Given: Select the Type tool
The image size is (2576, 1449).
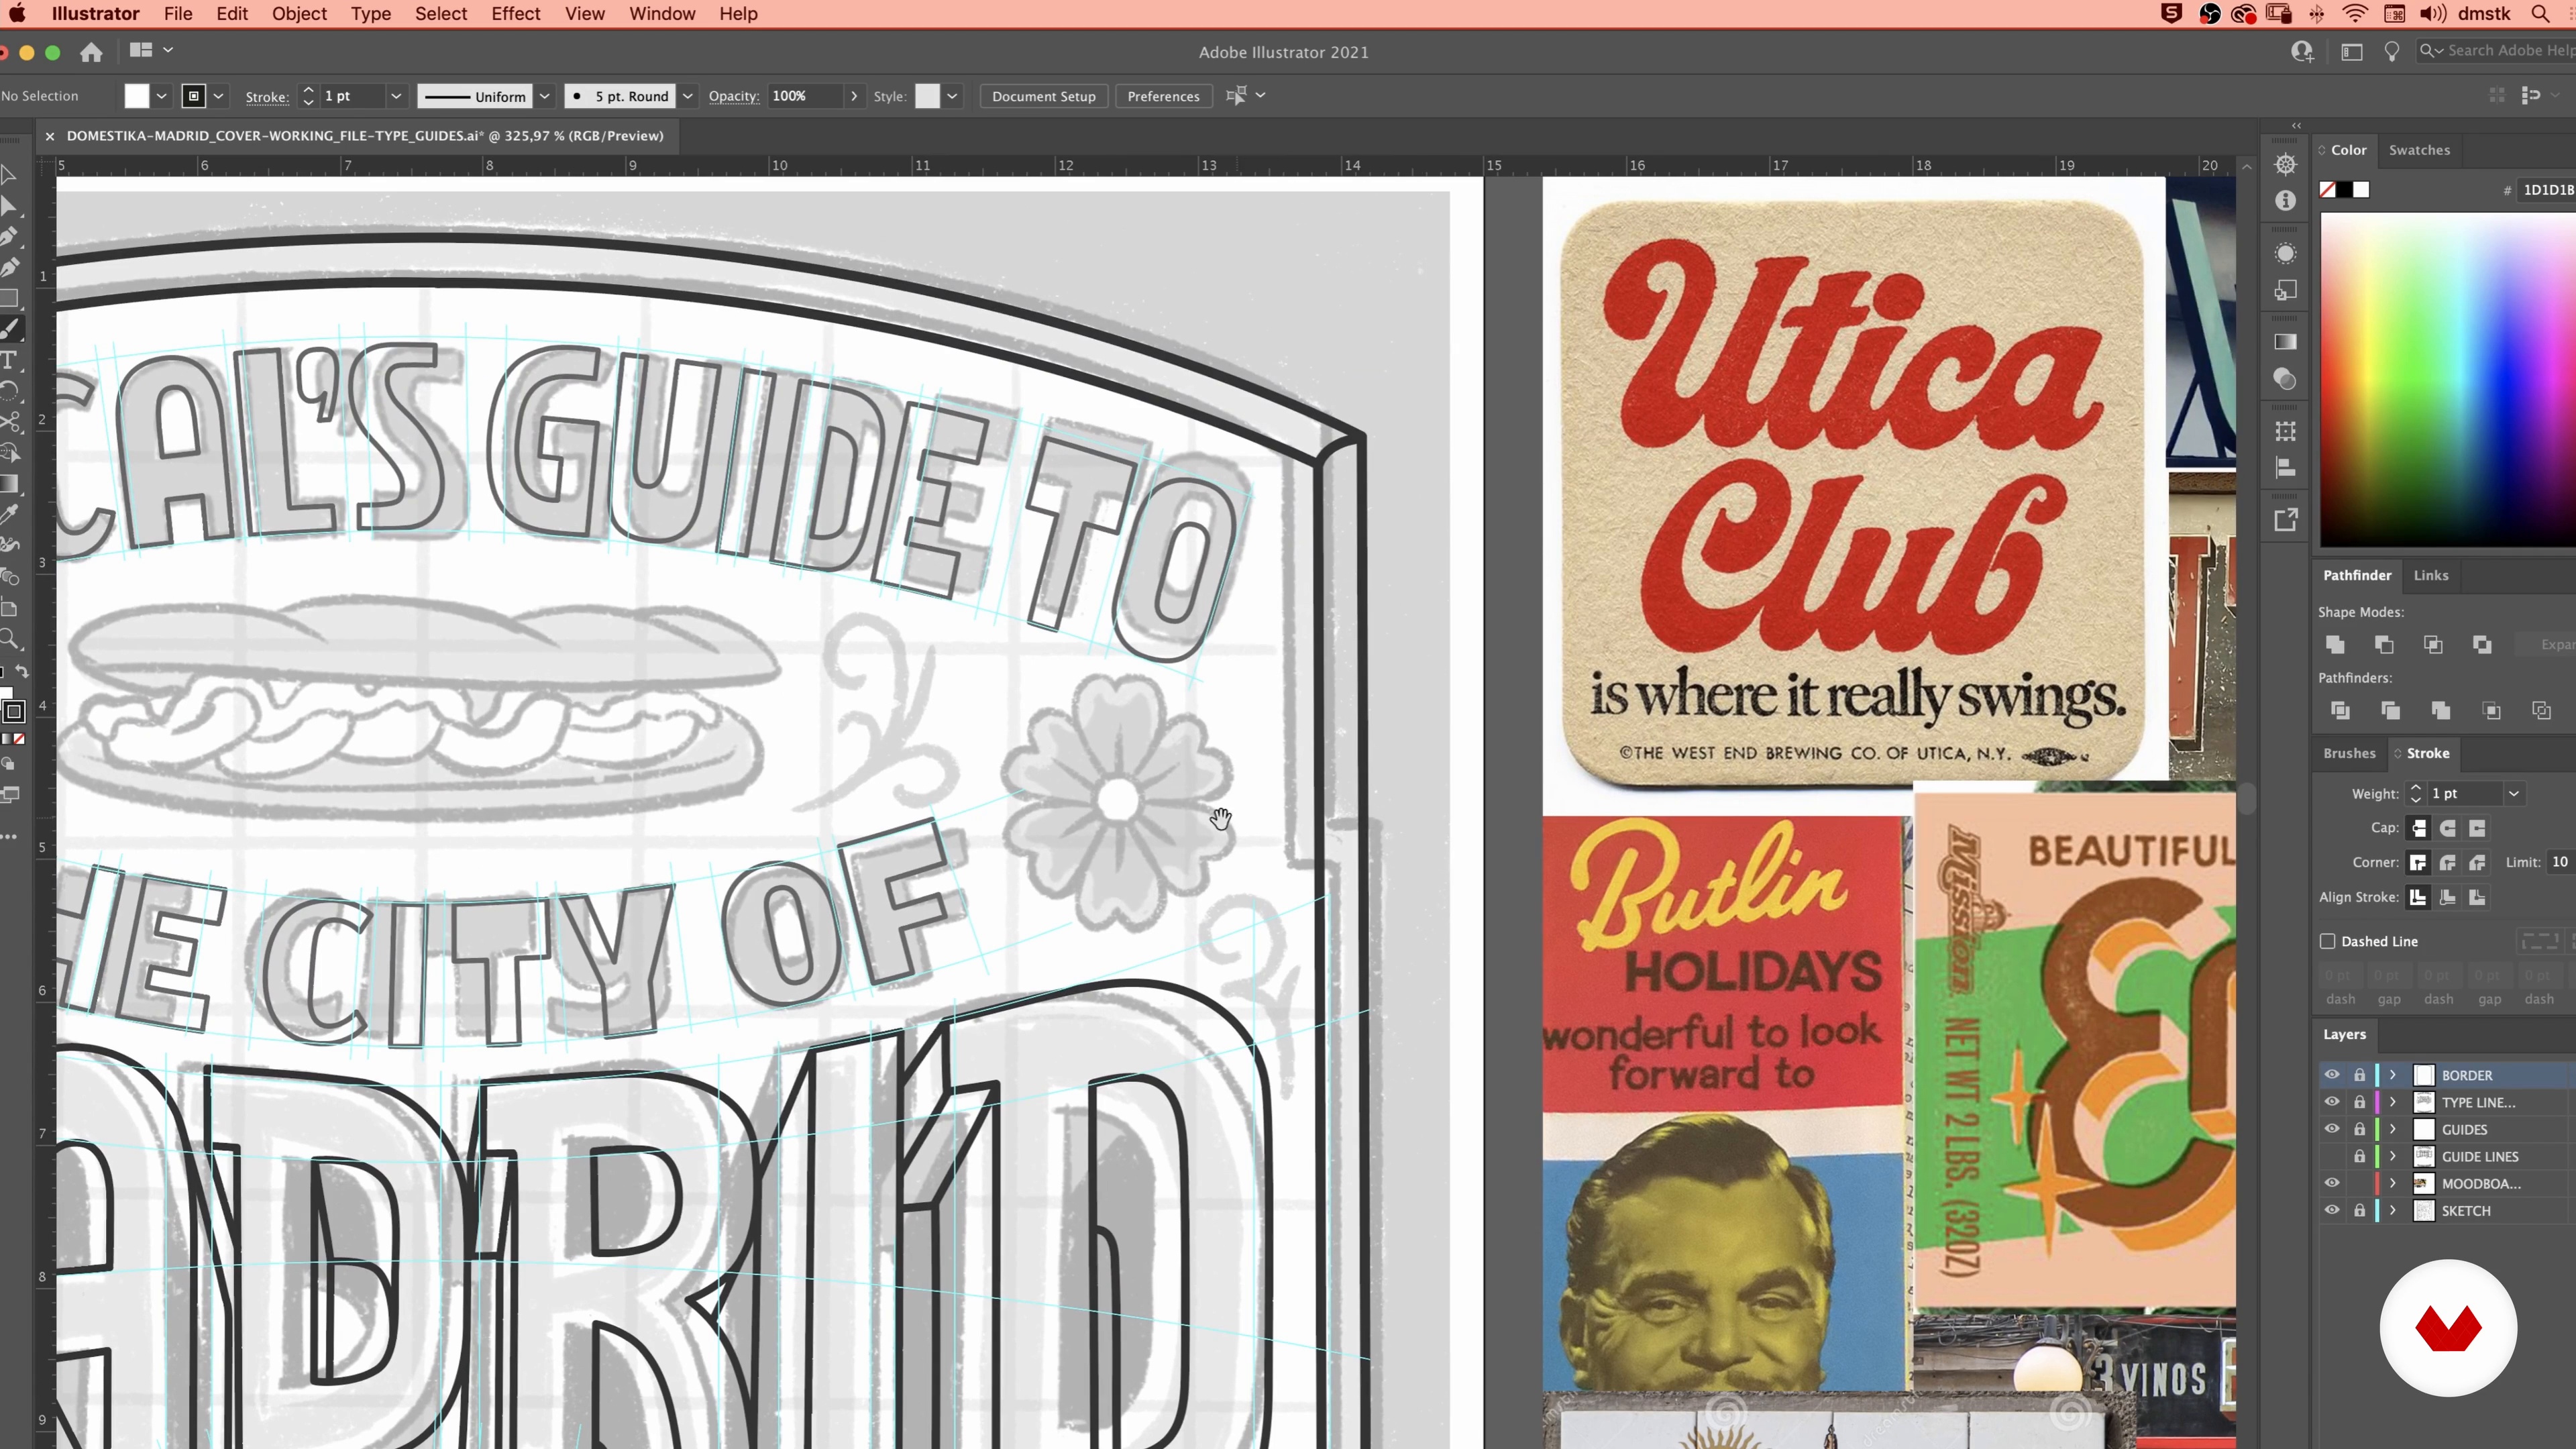Looking at the screenshot, I should tap(9, 360).
